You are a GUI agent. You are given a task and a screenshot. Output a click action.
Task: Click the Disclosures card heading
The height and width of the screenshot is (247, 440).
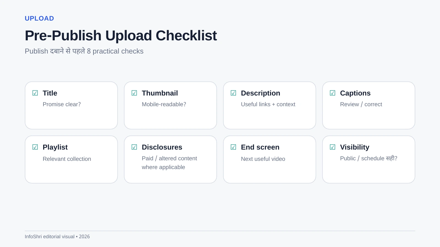pyautogui.click(x=162, y=147)
